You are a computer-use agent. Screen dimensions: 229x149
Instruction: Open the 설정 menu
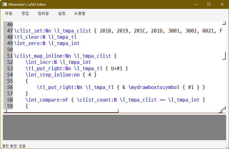[62, 13]
